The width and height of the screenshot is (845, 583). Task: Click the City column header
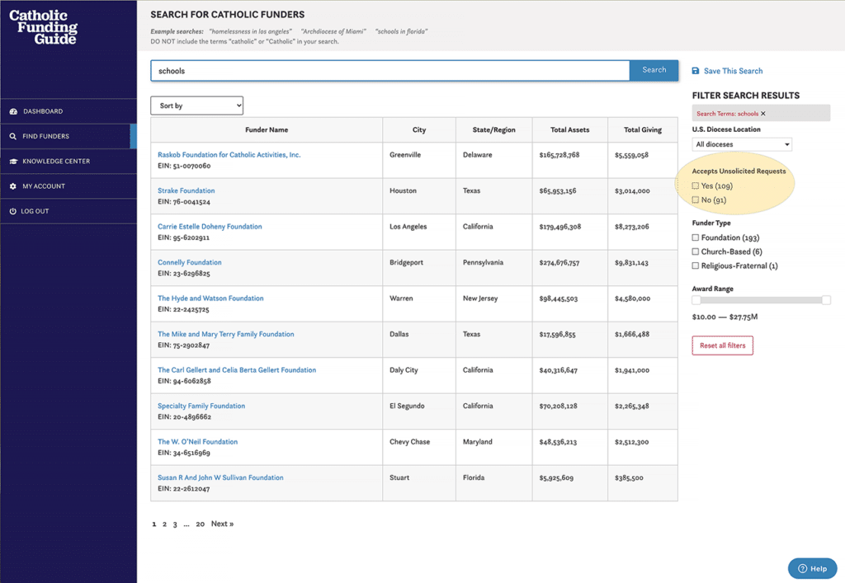pyautogui.click(x=419, y=129)
